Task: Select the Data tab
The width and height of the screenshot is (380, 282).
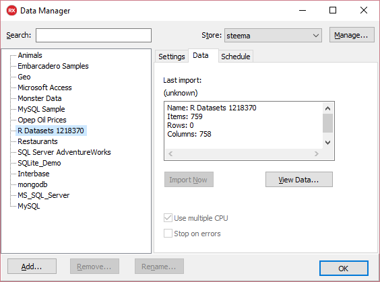Action: [201, 55]
